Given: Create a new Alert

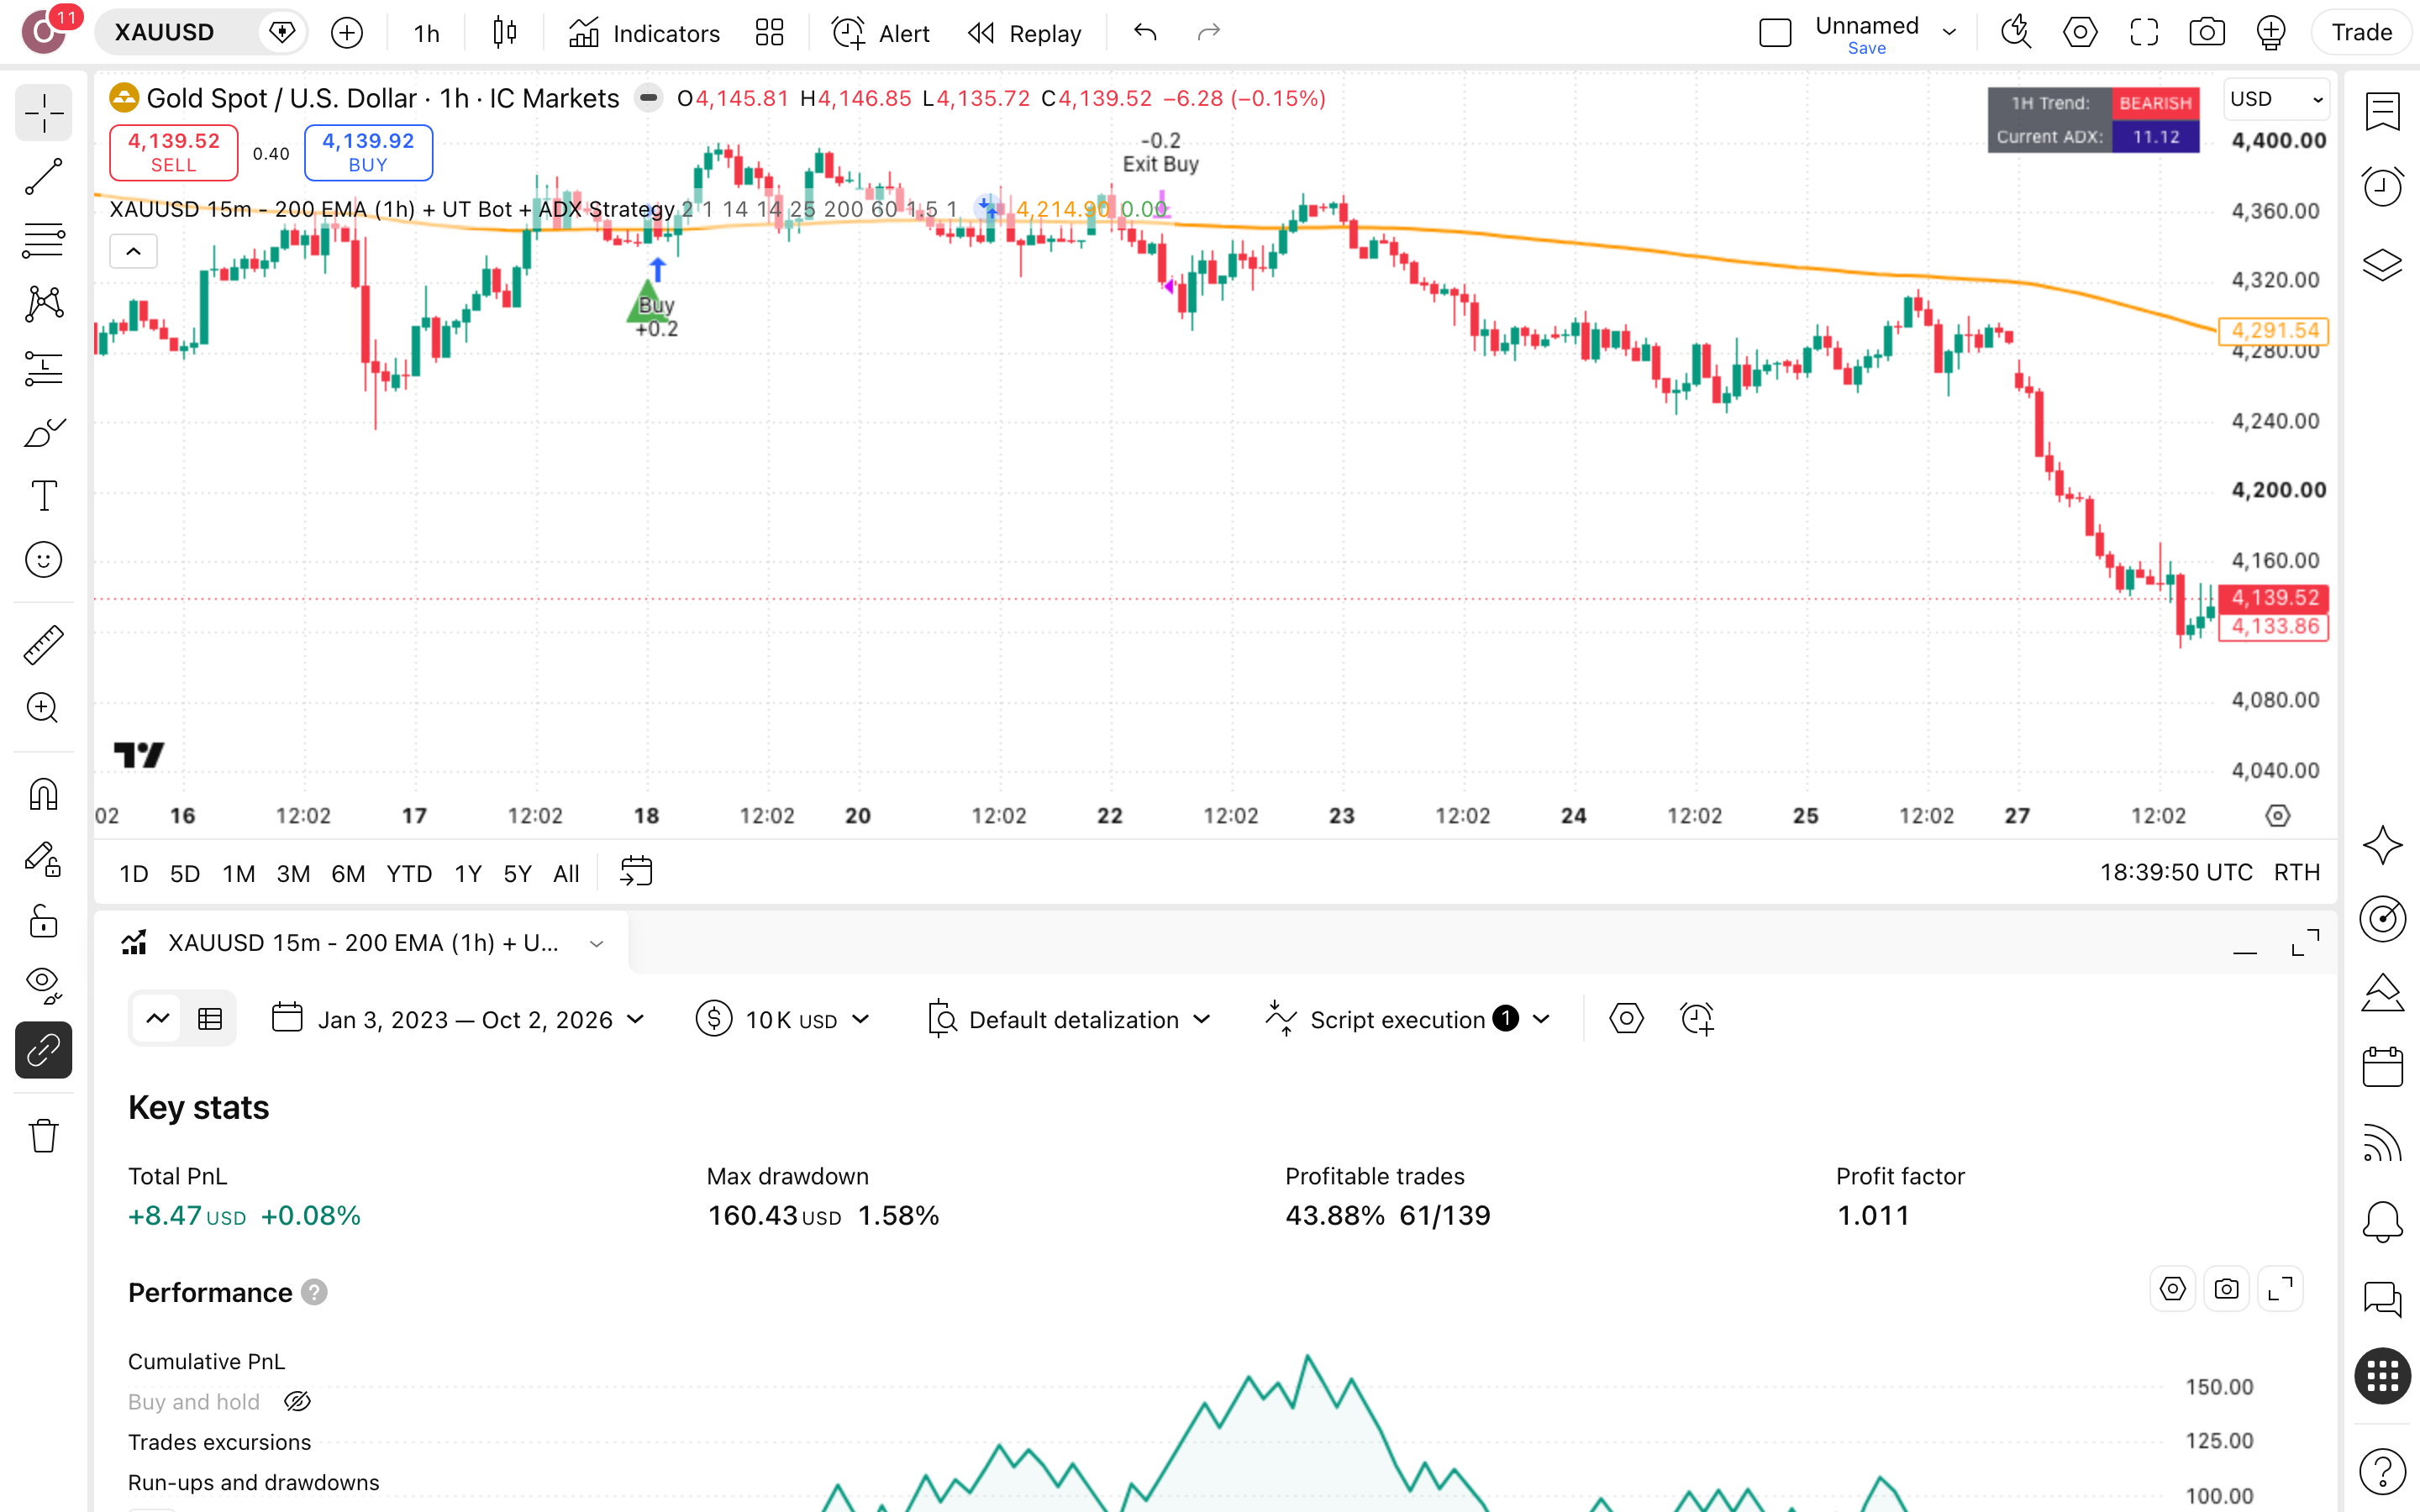Looking at the screenshot, I should (x=880, y=33).
